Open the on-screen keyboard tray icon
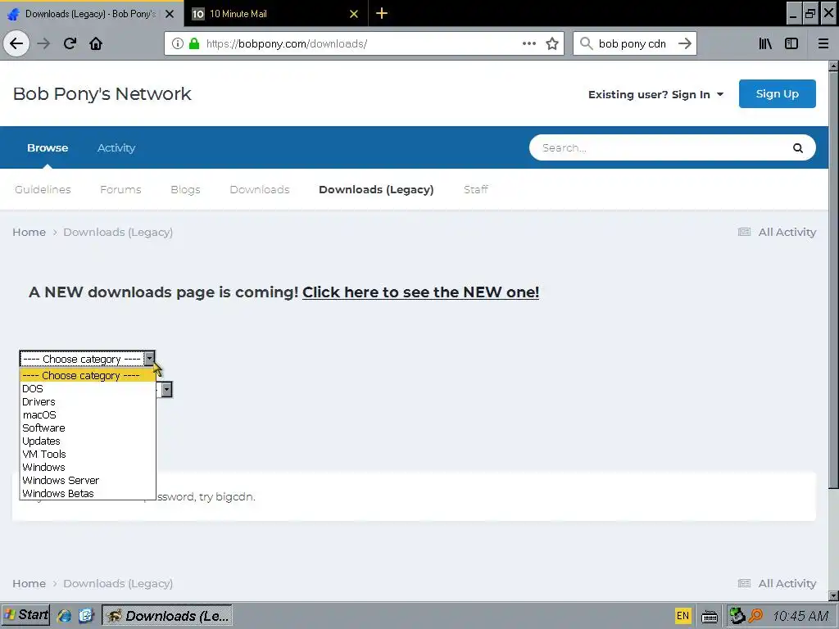 pyautogui.click(x=710, y=617)
